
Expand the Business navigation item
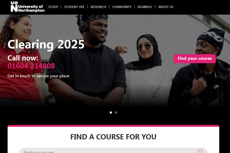(145, 7)
